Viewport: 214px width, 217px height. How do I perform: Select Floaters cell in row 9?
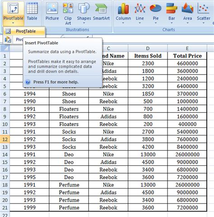(x=69, y=117)
